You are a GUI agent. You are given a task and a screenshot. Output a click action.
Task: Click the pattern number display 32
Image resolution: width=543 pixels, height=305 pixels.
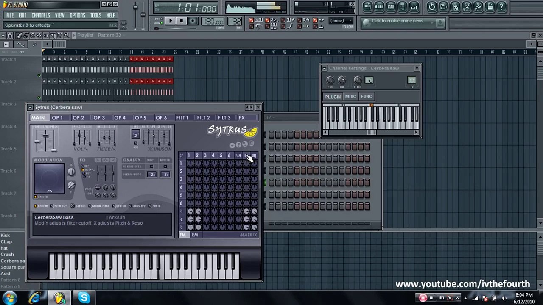235,22
